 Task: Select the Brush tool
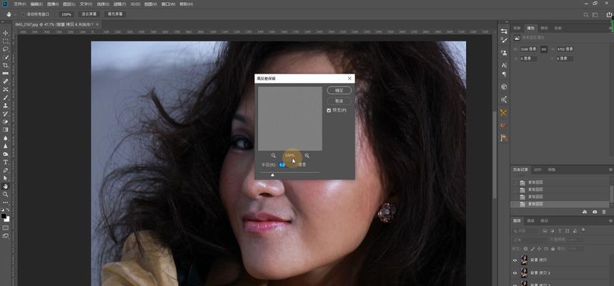6,97
